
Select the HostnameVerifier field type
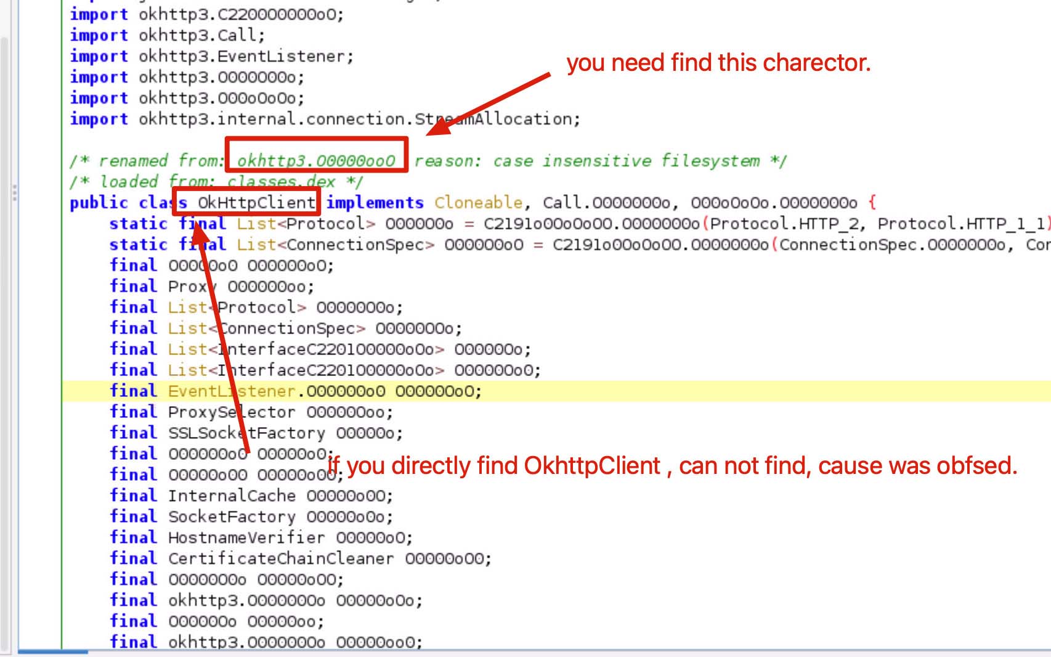(x=246, y=537)
